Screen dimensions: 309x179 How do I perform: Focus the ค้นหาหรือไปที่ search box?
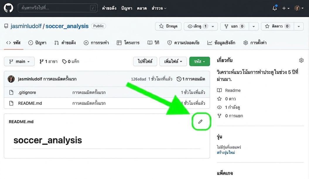click(x=57, y=8)
